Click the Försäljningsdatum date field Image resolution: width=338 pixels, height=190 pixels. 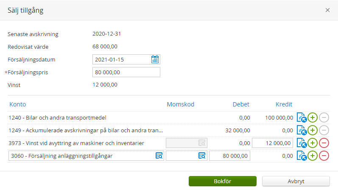tap(121, 59)
